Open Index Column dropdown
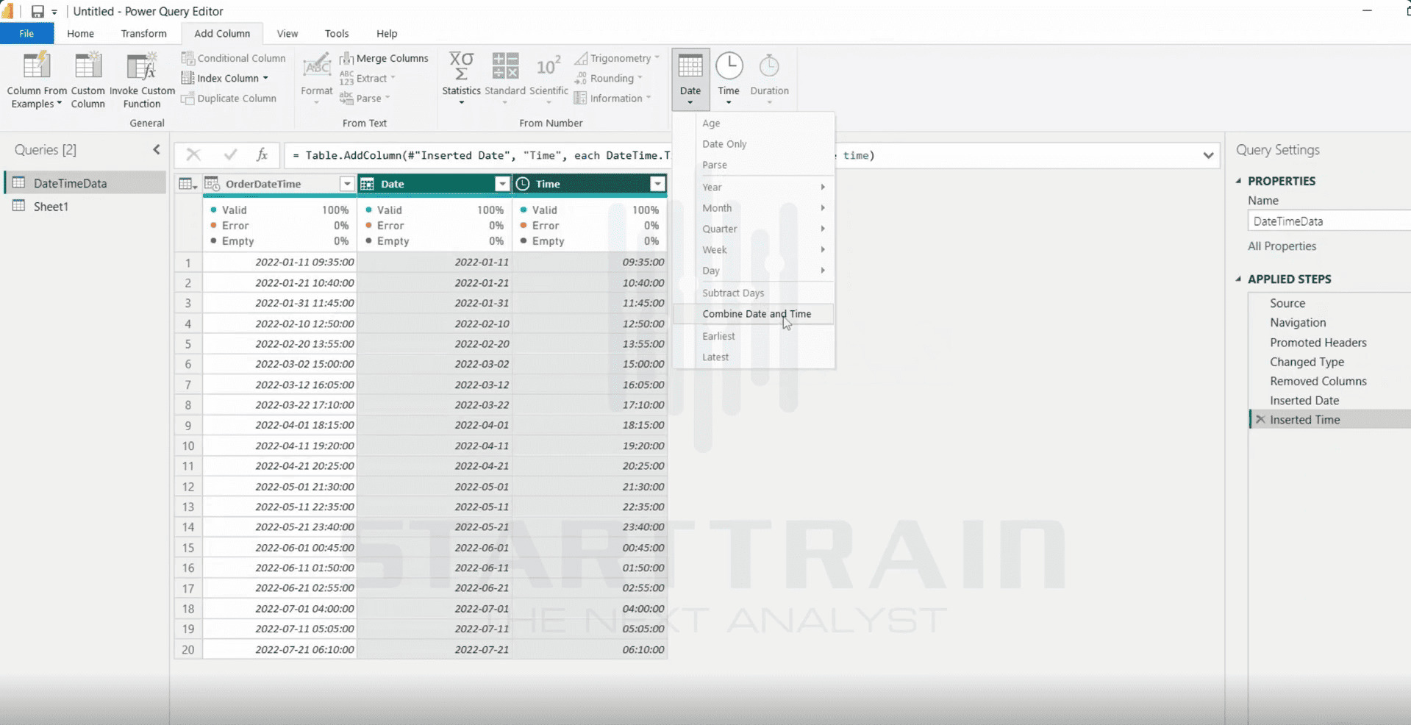1411x725 pixels. 226,78
